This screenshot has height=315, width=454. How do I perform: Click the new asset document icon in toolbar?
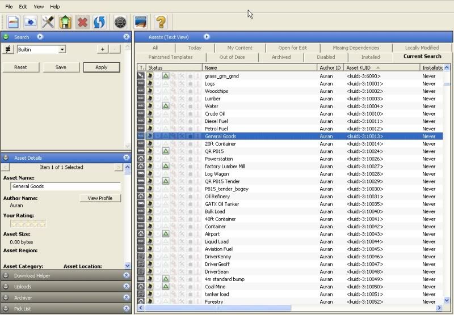click(x=12, y=22)
